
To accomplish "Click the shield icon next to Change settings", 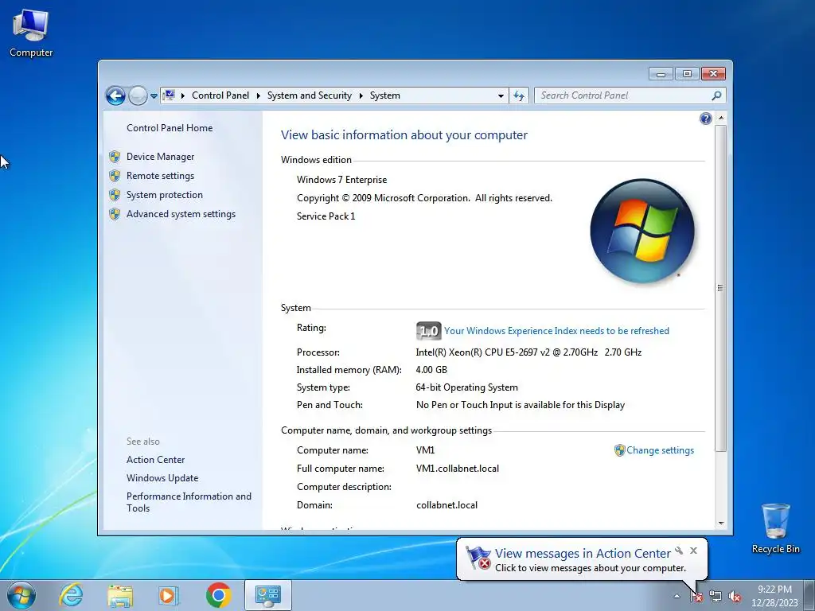I will pyautogui.click(x=619, y=450).
